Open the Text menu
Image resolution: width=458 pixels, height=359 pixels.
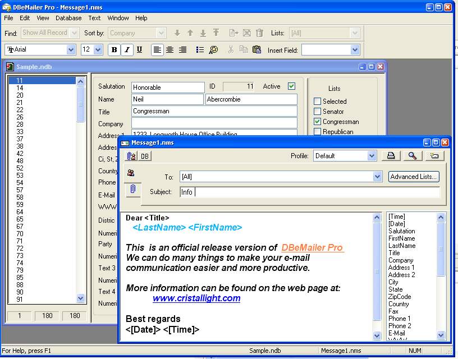[94, 18]
